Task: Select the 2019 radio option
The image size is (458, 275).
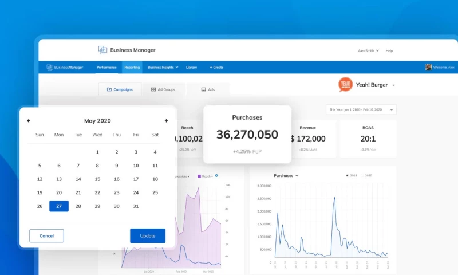Action: tap(348, 176)
